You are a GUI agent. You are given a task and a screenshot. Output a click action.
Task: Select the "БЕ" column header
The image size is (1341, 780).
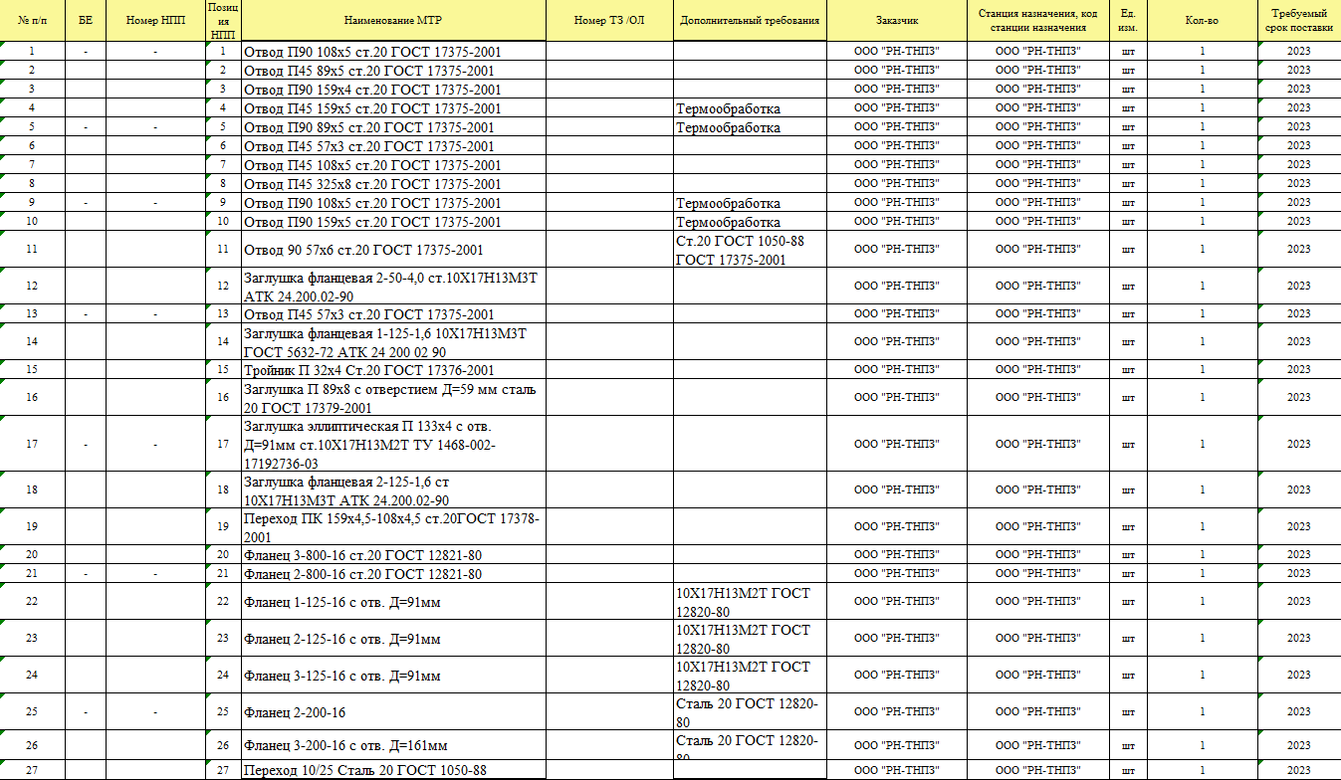click(86, 20)
